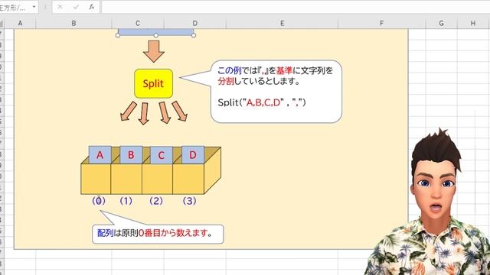Open Insert Function fx button
The image size is (490, 275).
(x=92, y=7)
